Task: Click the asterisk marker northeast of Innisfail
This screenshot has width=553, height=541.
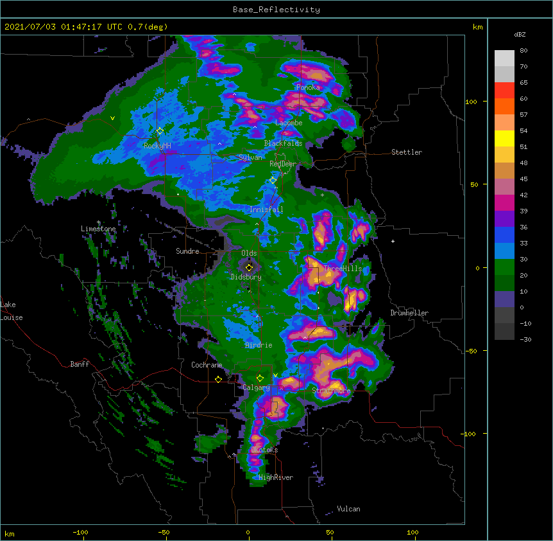Action: coord(322,195)
